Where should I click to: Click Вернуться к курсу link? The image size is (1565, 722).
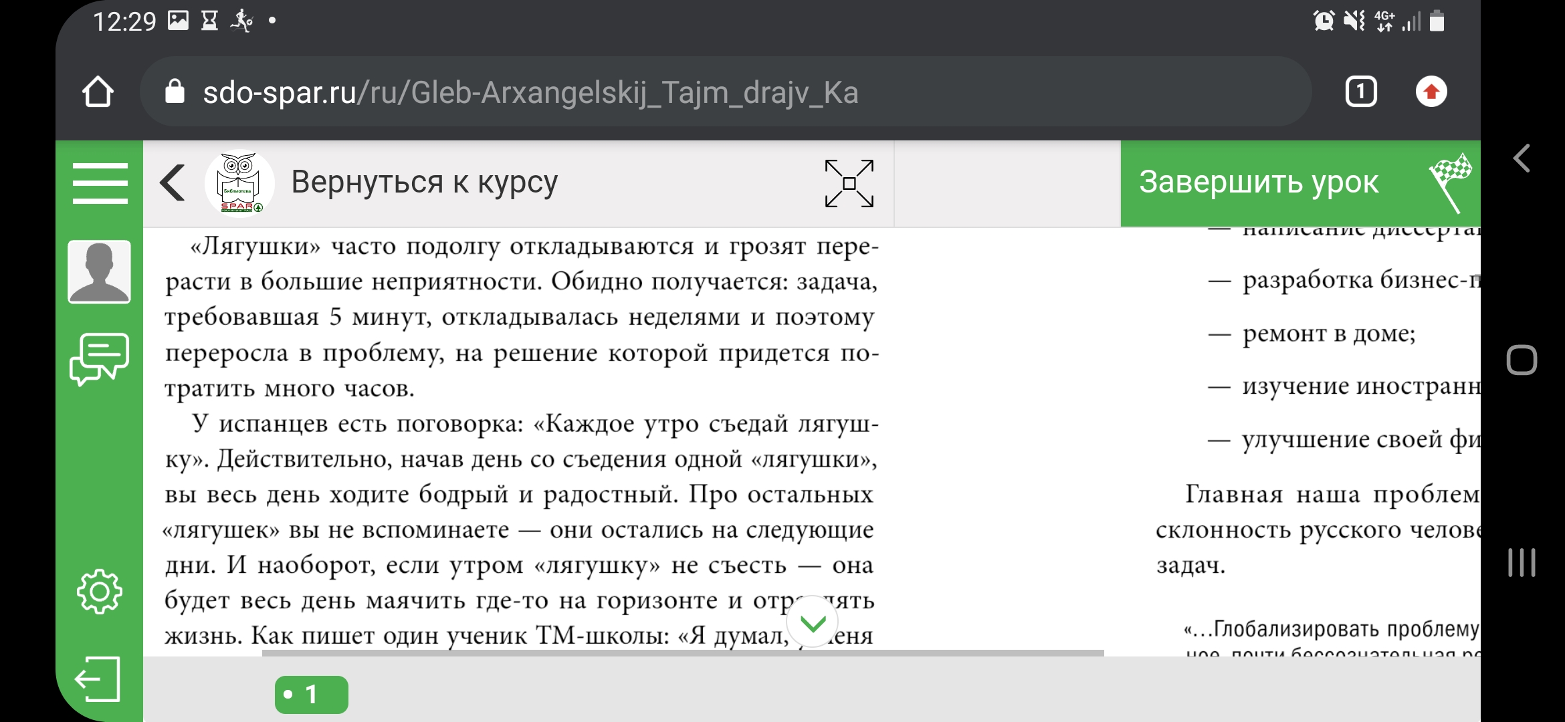click(424, 183)
